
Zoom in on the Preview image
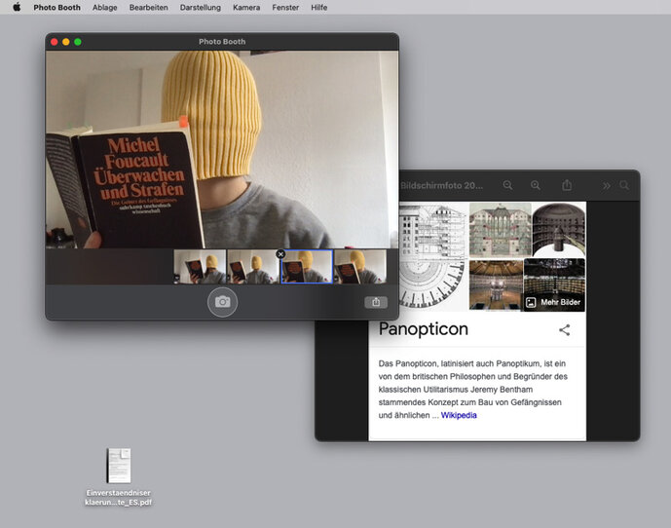point(535,185)
